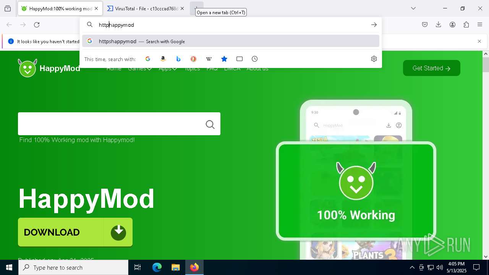
Task: Search open tabs via tabs icon
Action: 240,59
